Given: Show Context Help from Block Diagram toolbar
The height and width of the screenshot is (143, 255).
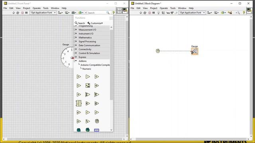Looking at the screenshot, I should 244,13.
